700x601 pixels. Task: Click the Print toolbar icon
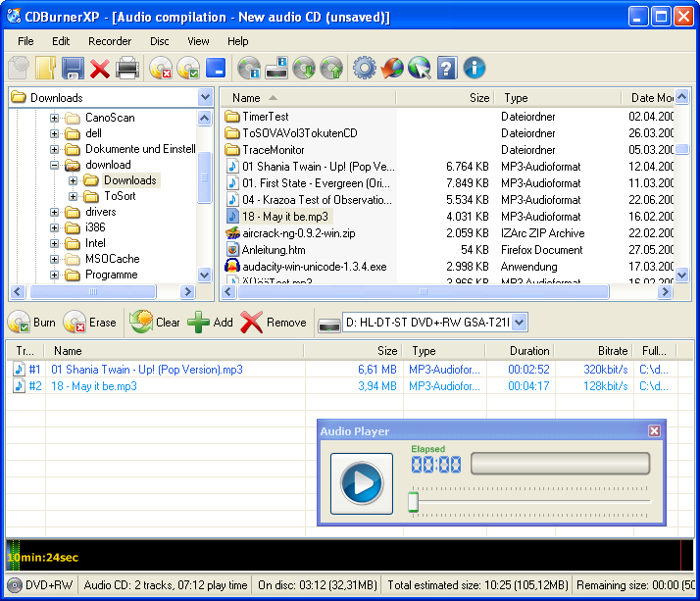[127, 68]
